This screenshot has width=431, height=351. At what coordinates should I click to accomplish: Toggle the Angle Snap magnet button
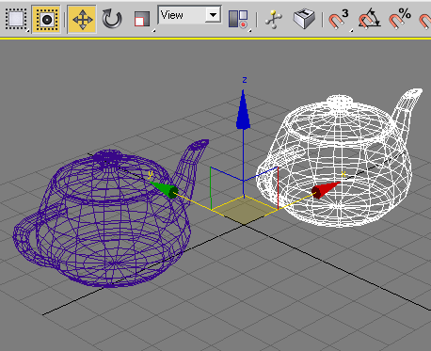point(370,20)
